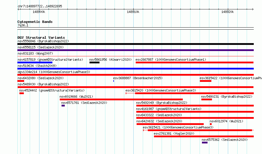Viewport: 262px width, 154px height.
Task: Select the 7q36.1 band label
Action: pos(23,25)
